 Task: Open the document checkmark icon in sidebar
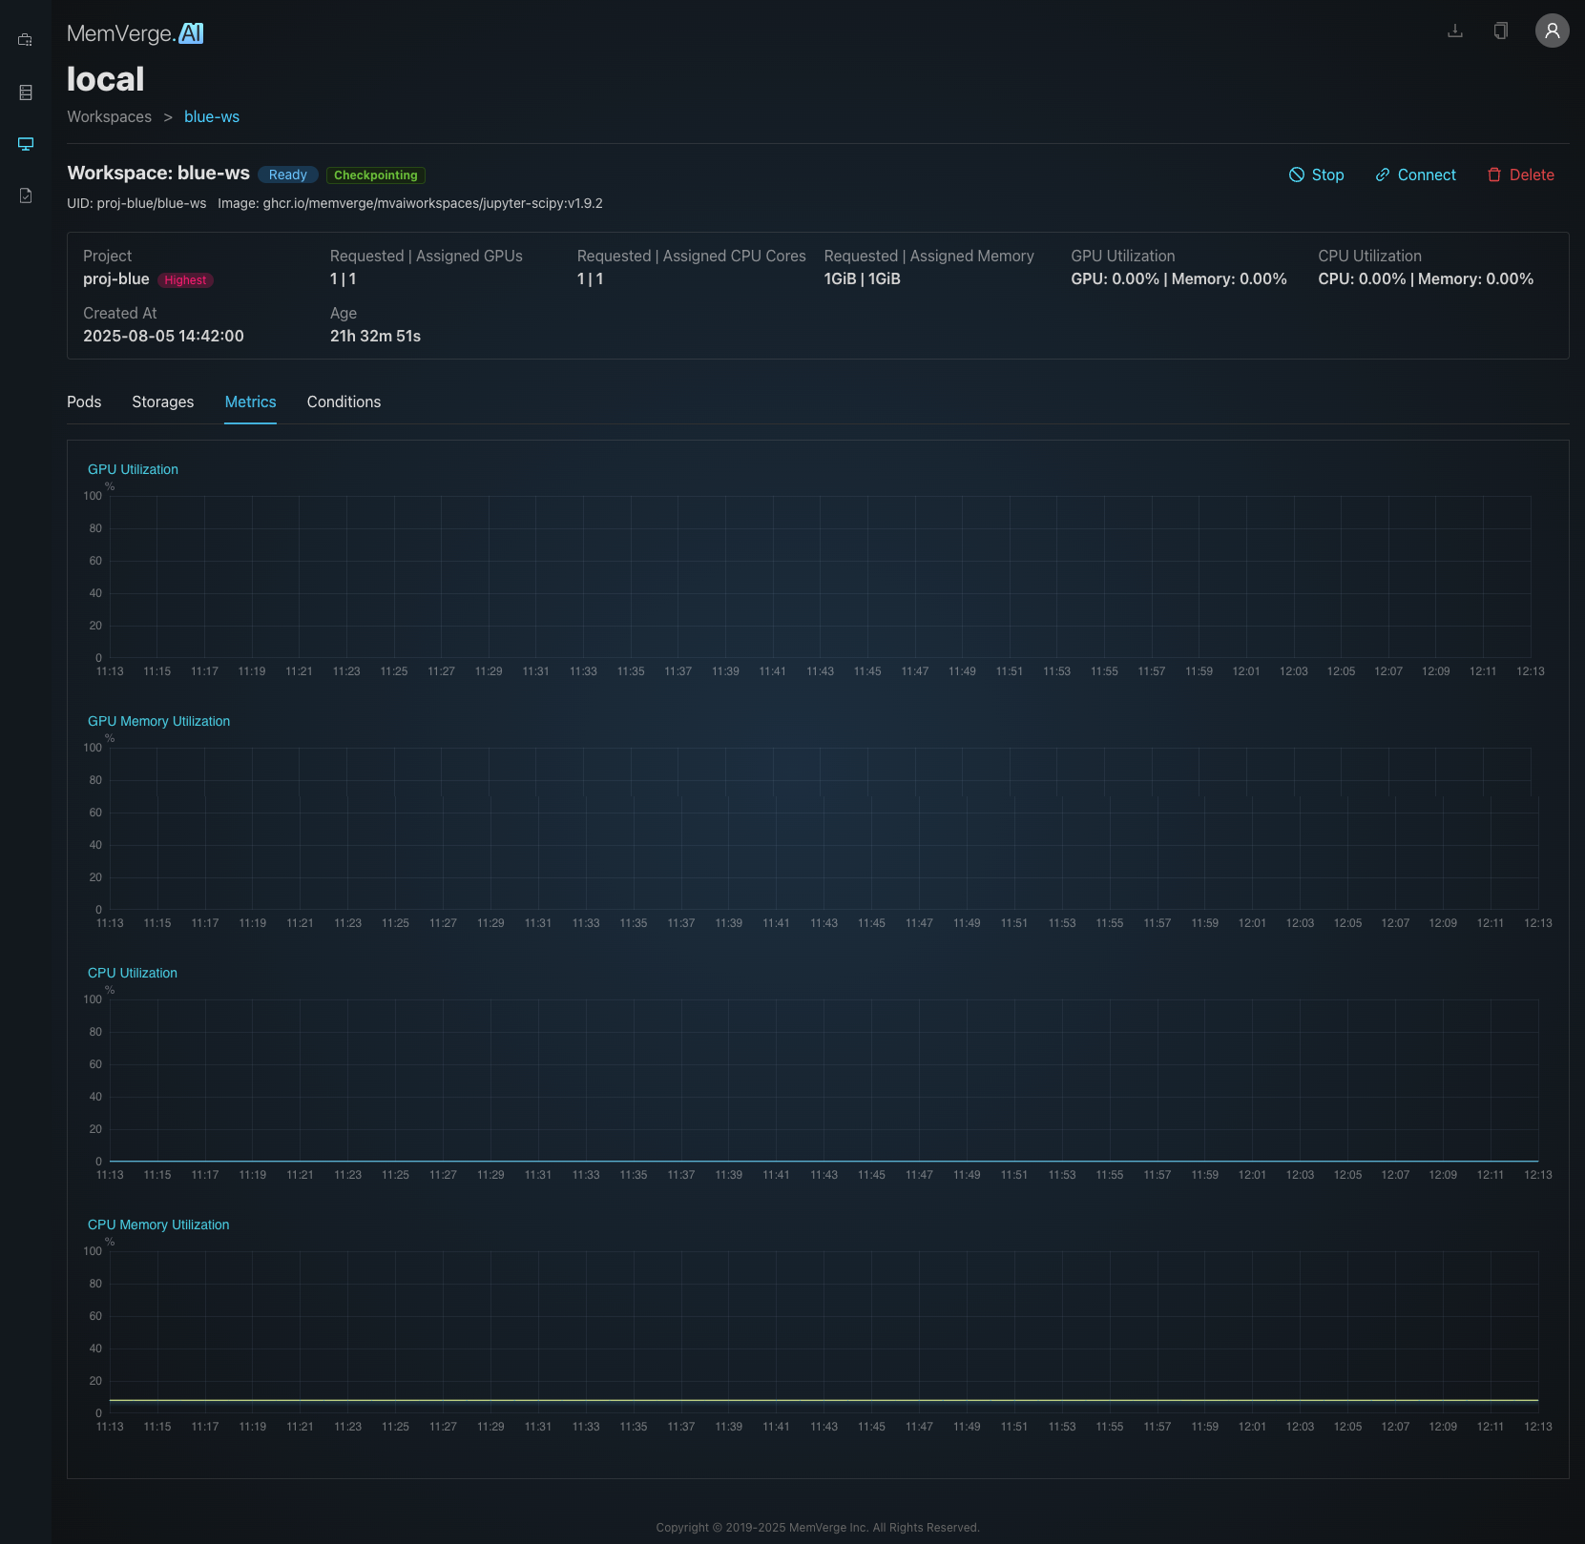point(26,196)
